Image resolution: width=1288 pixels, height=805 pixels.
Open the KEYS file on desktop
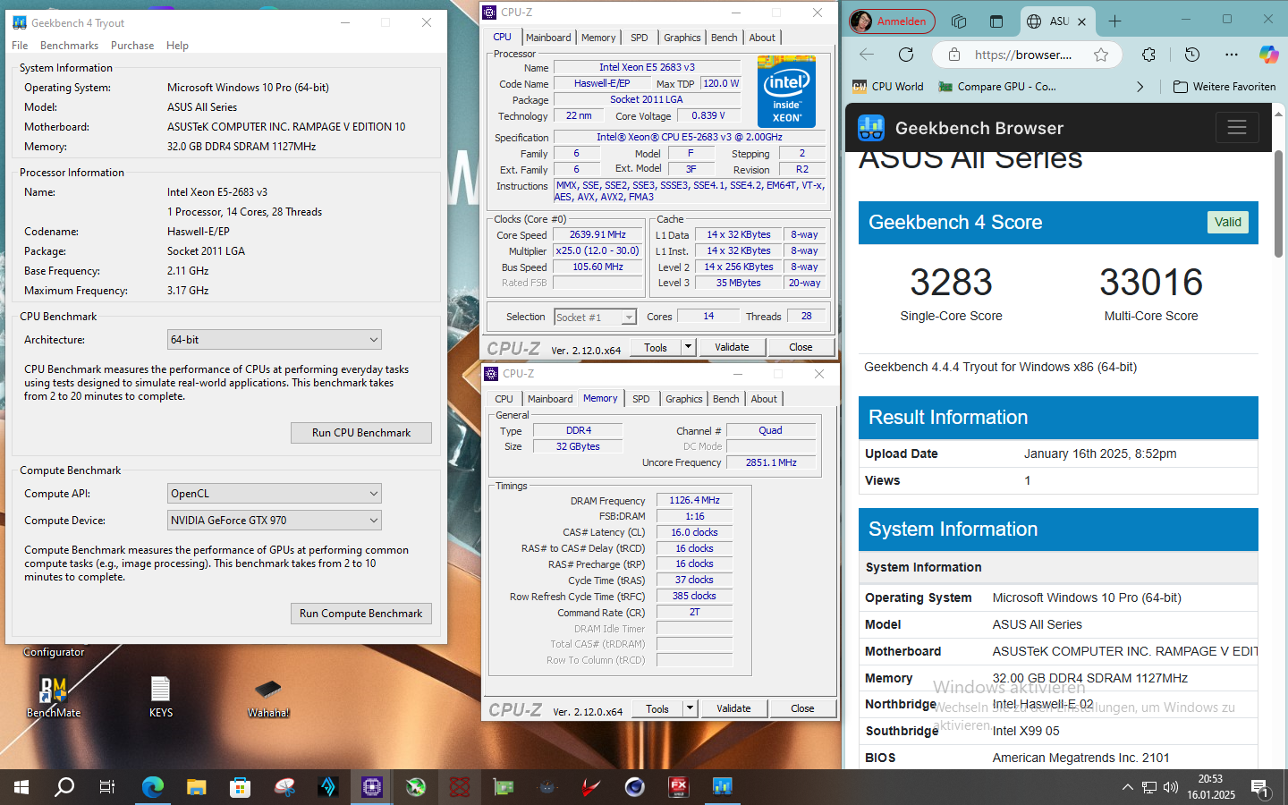coord(161,698)
